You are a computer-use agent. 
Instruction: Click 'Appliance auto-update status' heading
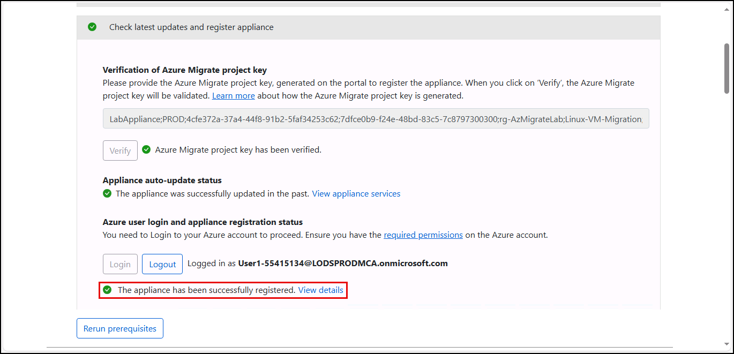162,180
